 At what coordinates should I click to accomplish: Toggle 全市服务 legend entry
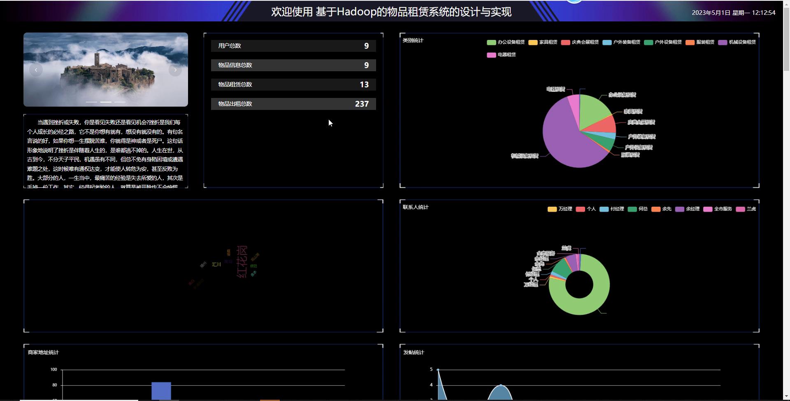(x=718, y=209)
